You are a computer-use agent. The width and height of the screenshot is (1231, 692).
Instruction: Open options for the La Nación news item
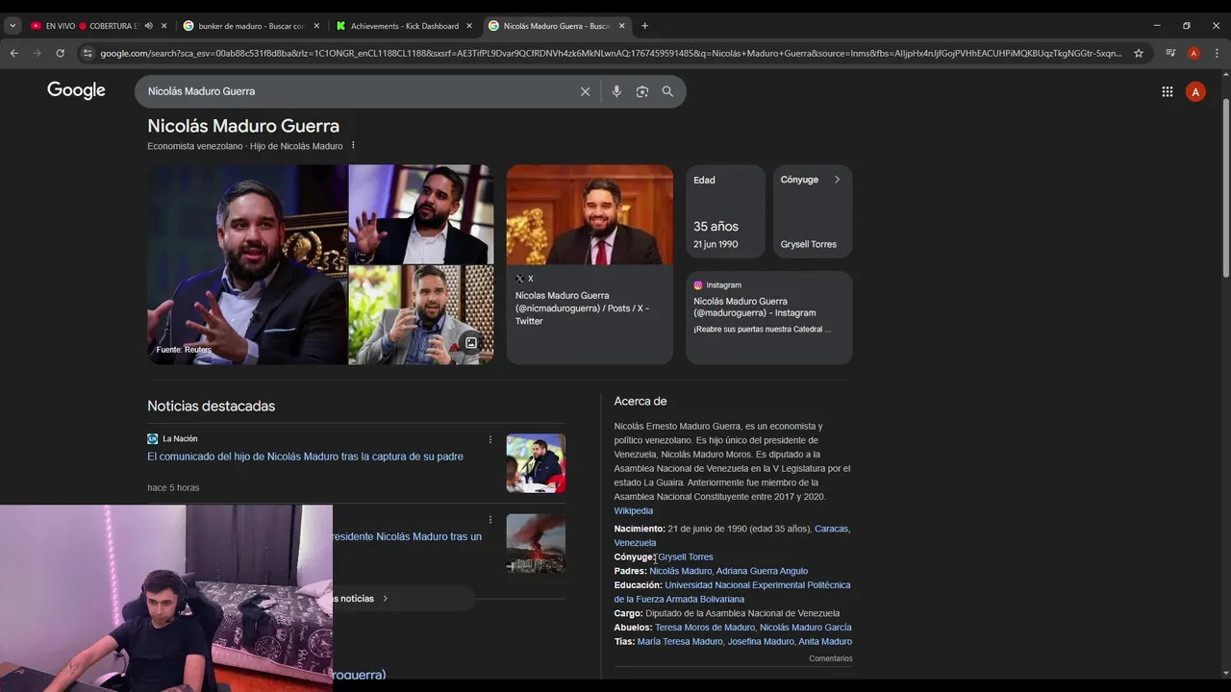490,439
